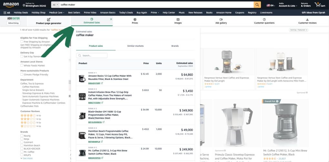Click the external link icon next to B084ZH769P
The image size is (329, 162).
click(x=102, y=83)
